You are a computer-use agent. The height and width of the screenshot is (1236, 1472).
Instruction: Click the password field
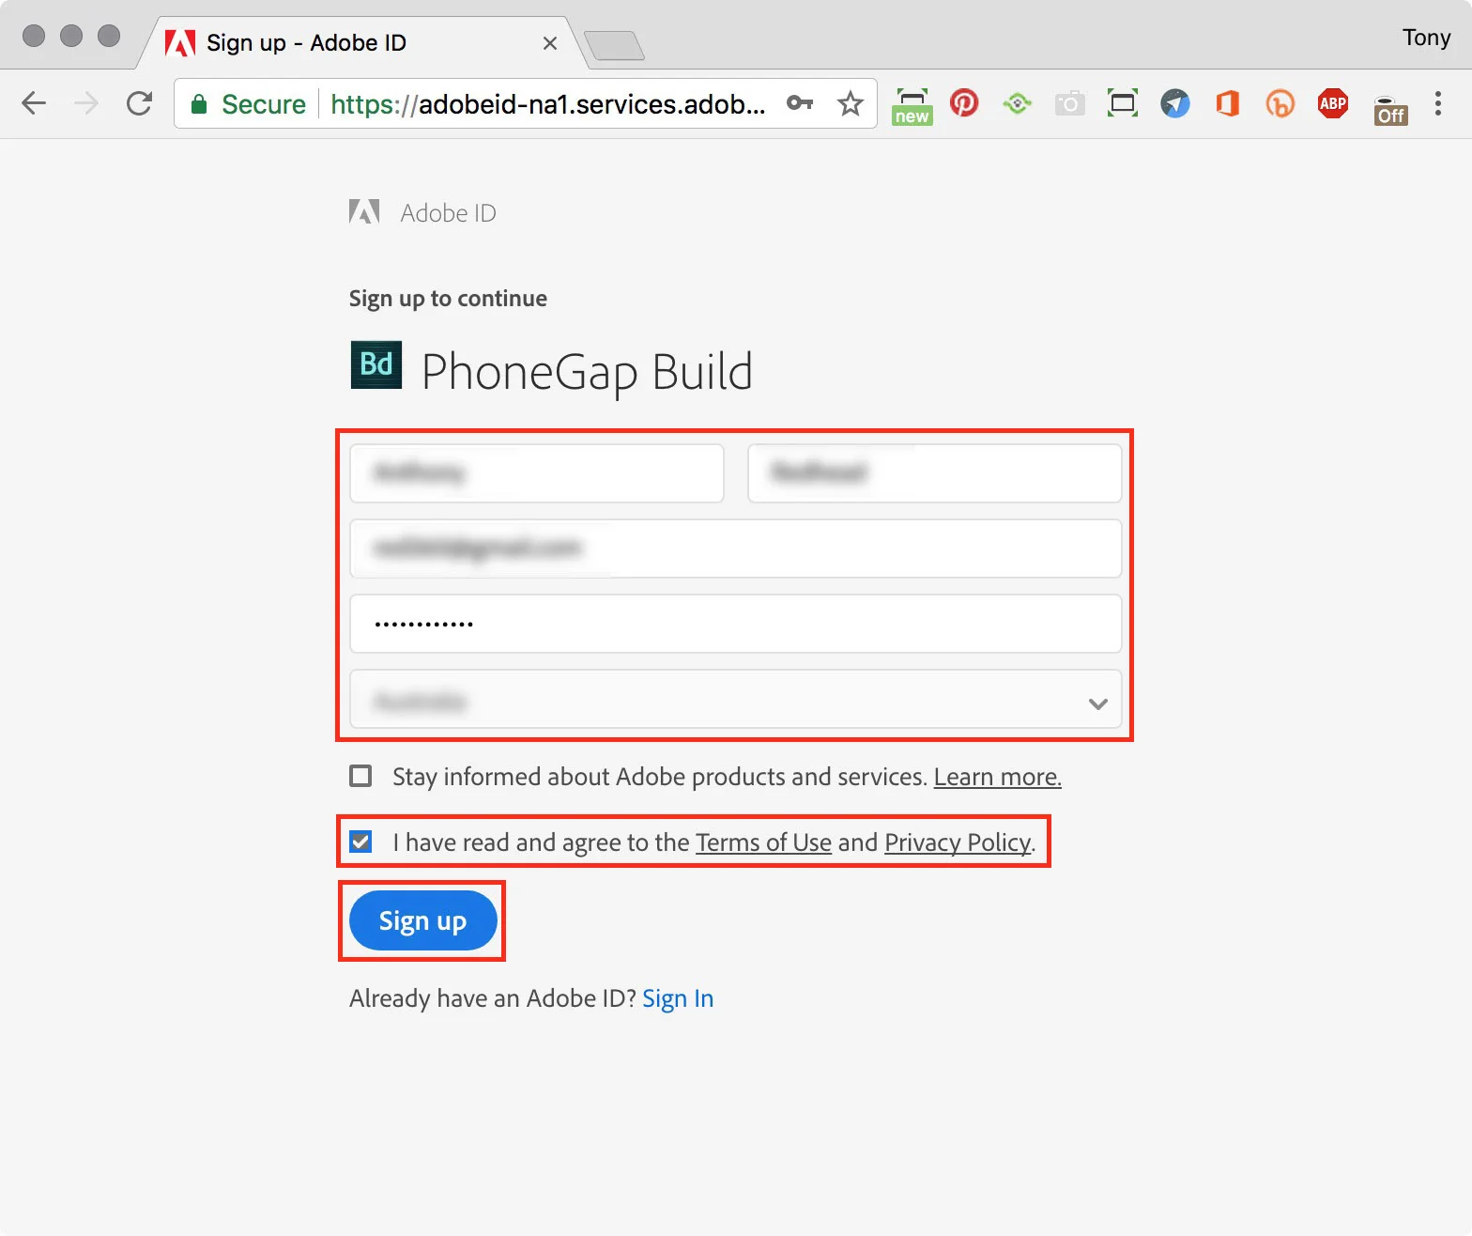click(x=735, y=624)
